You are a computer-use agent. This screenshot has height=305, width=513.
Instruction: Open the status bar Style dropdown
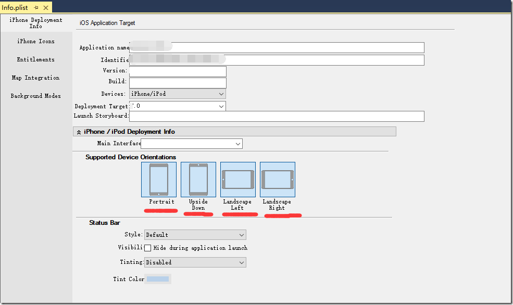195,235
